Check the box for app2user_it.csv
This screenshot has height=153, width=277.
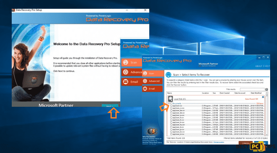click(x=171, y=127)
